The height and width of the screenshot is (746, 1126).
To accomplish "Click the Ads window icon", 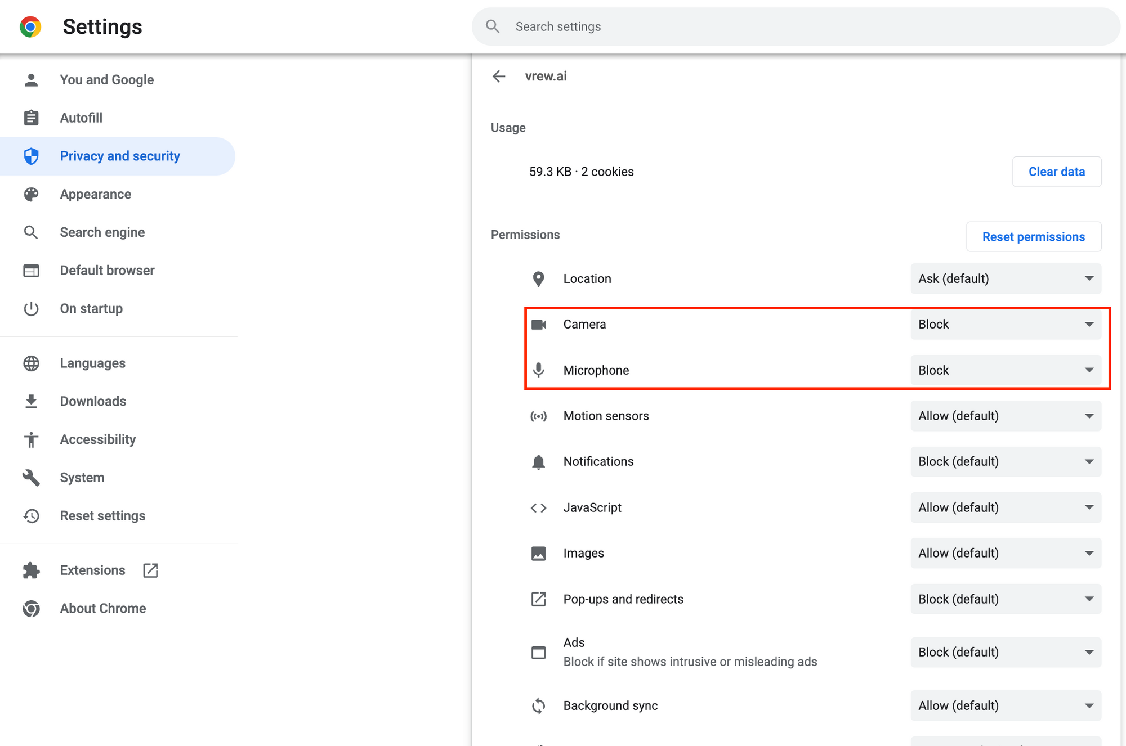I will click(x=539, y=653).
